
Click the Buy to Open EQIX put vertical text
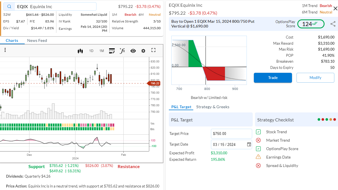click(x=213, y=24)
